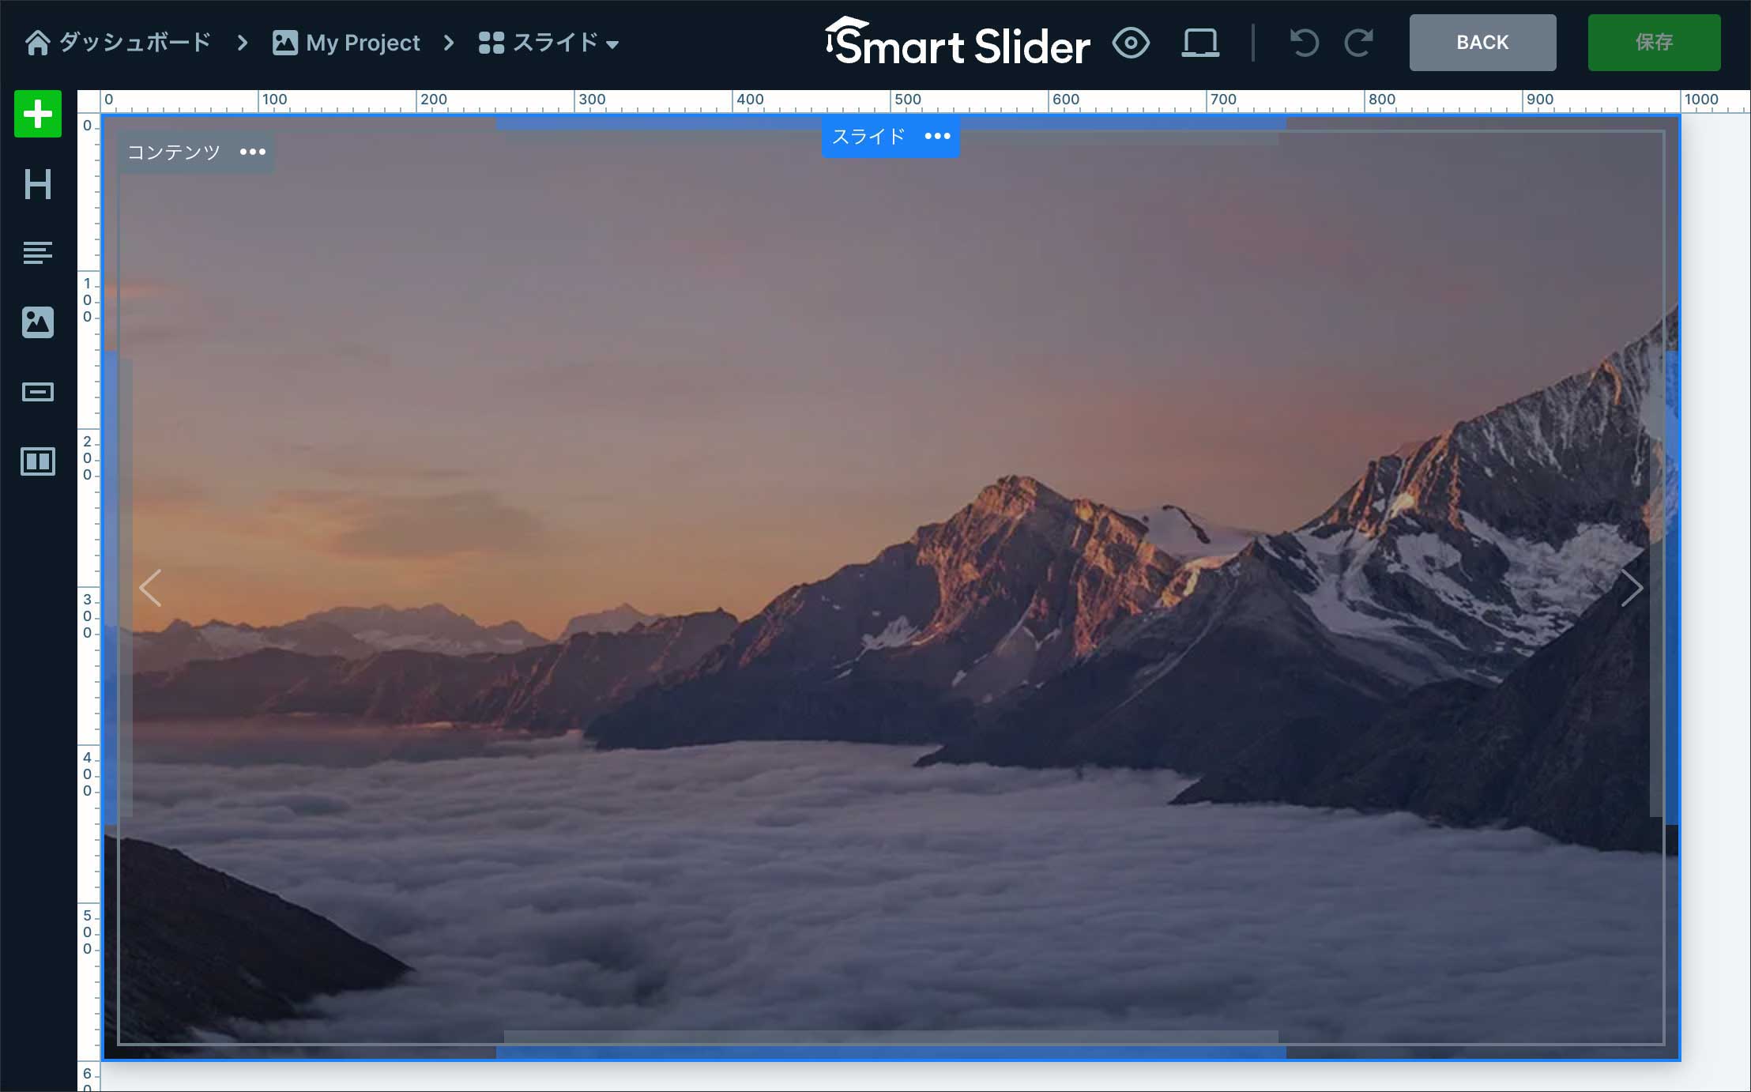Image resolution: width=1751 pixels, height=1092 pixels.
Task: Click the slider's next arrow
Action: coord(1632,588)
